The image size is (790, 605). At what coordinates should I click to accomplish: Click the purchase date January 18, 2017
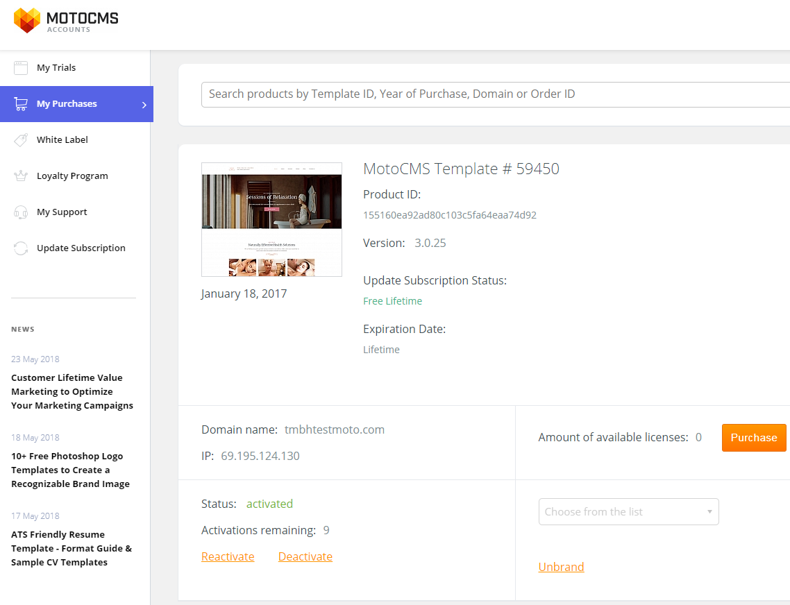tap(244, 293)
